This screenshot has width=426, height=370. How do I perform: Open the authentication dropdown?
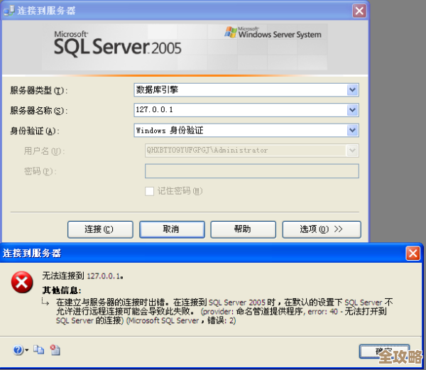[x=352, y=131]
